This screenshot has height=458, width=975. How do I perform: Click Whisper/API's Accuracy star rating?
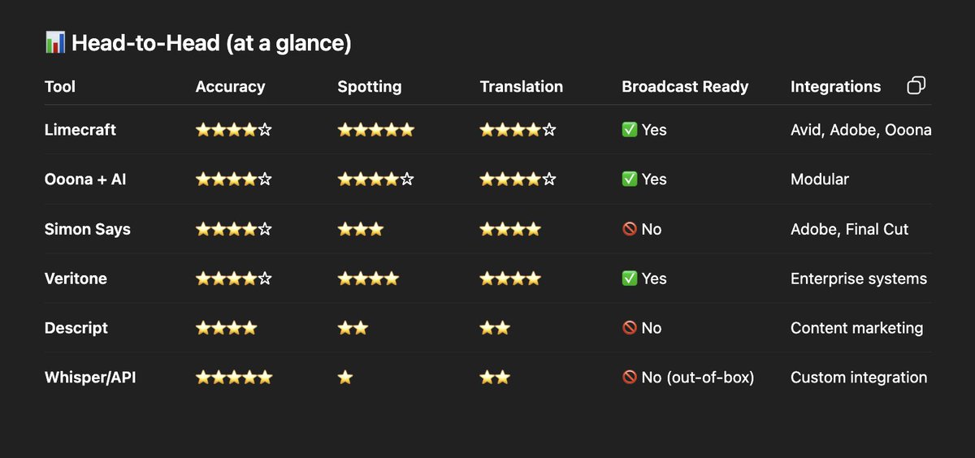(x=234, y=378)
